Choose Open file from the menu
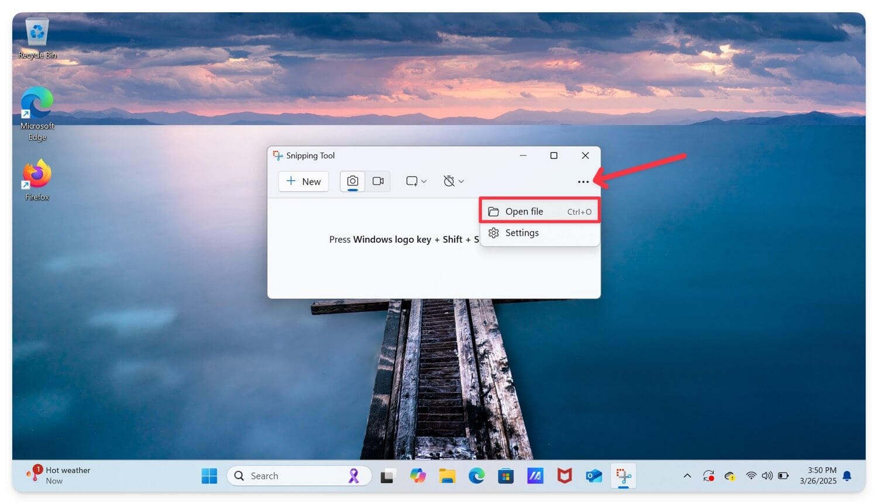This screenshot has width=878, height=504. [x=539, y=211]
